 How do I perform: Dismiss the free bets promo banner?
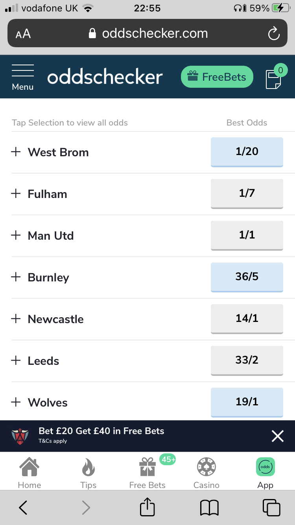coord(278,436)
